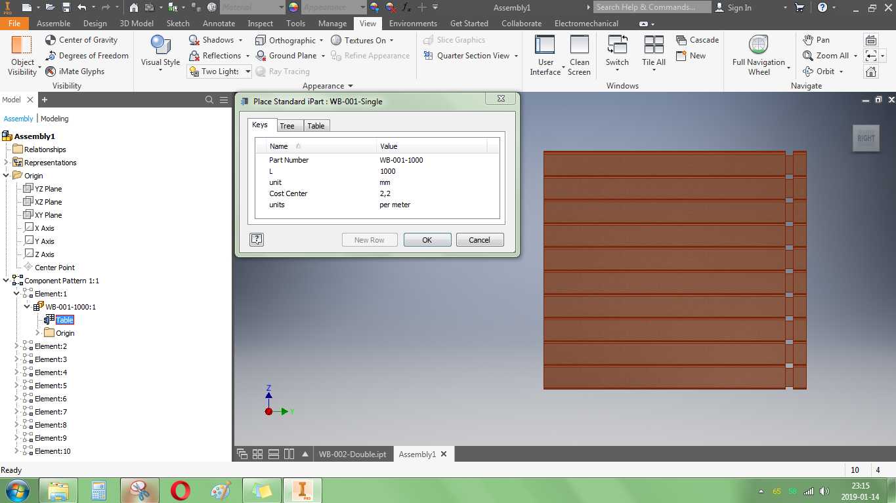Image resolution: width=896 pixels, height=503 pixels.
Task: Expand Element:2 in the browser tree
Action: click(17, 346)
